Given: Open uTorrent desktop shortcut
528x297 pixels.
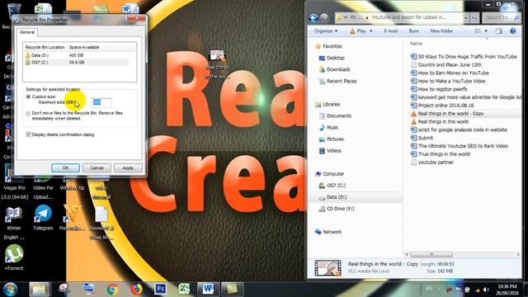Looking at the screenshot, I should point(14,258).
